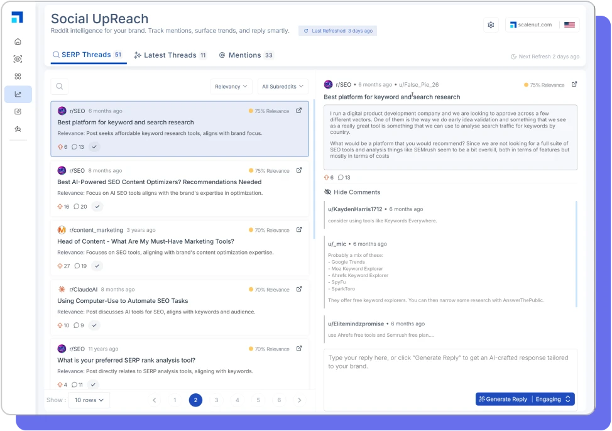Toggle checkmark on 'preferred SERP rank analysis' card
The width and height of the screenshot is (612, 431).
pyautogui.click(x=93, y=385)
